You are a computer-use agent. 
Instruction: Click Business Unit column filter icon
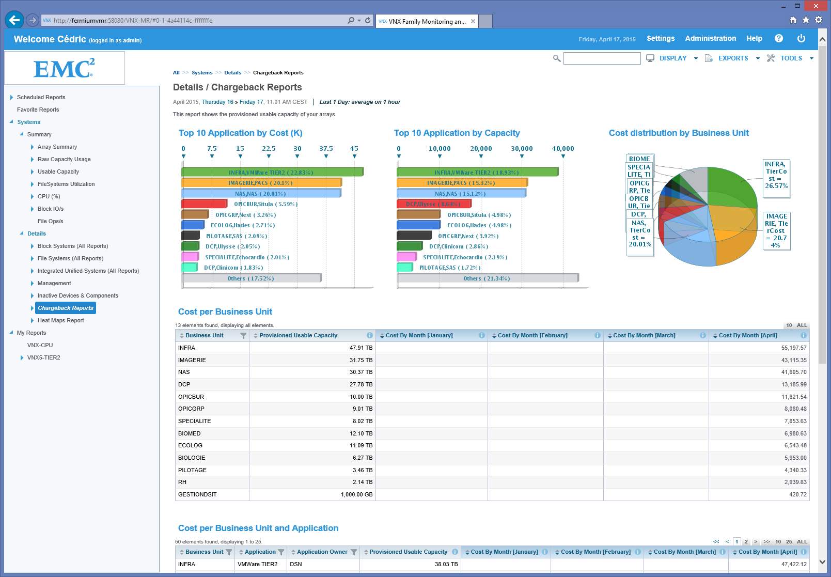click(x=243, y=336)
